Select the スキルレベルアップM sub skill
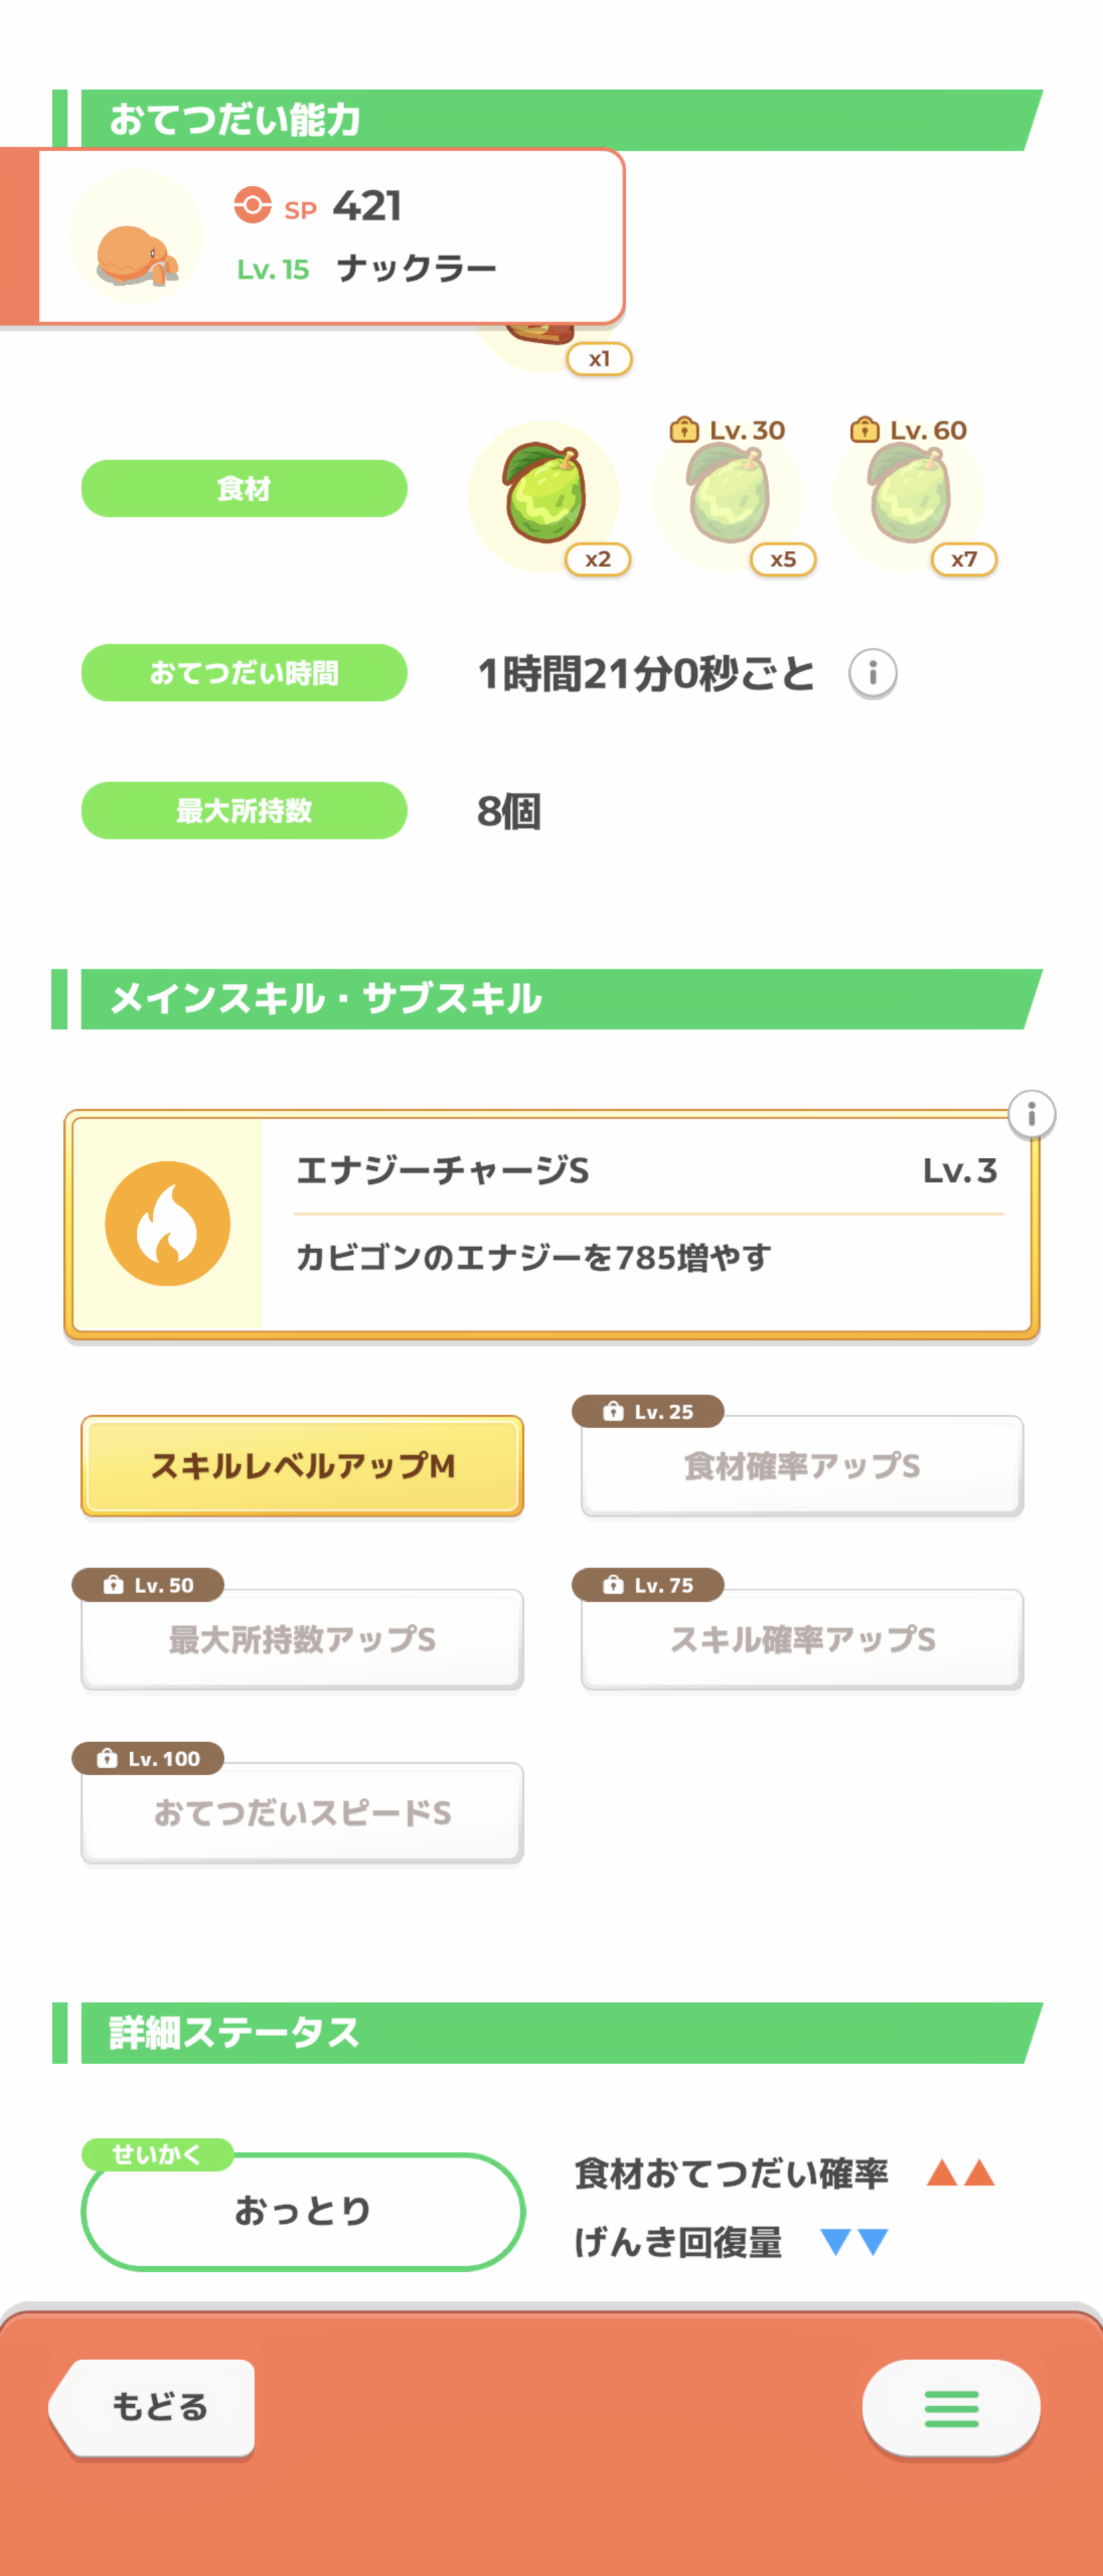Image resolution: width=1103 pixels, height=2576 pixels. (x=302, y=1466)
